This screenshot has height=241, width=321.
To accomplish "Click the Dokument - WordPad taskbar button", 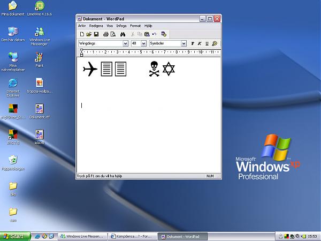I will tap(182, 236).
